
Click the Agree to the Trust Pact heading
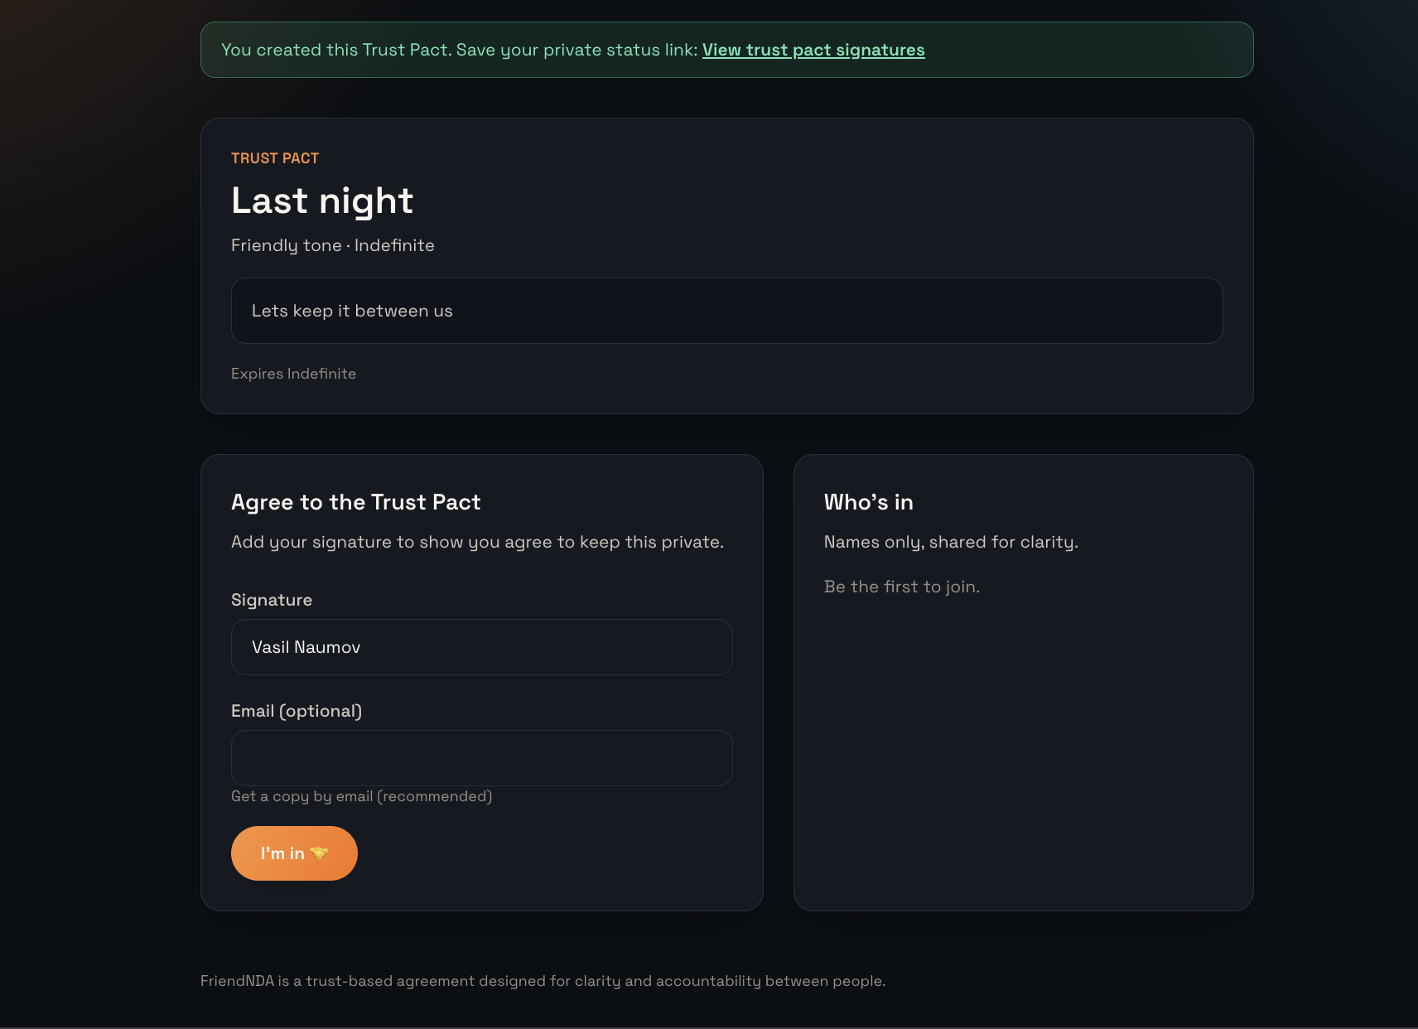click(355, 502)
